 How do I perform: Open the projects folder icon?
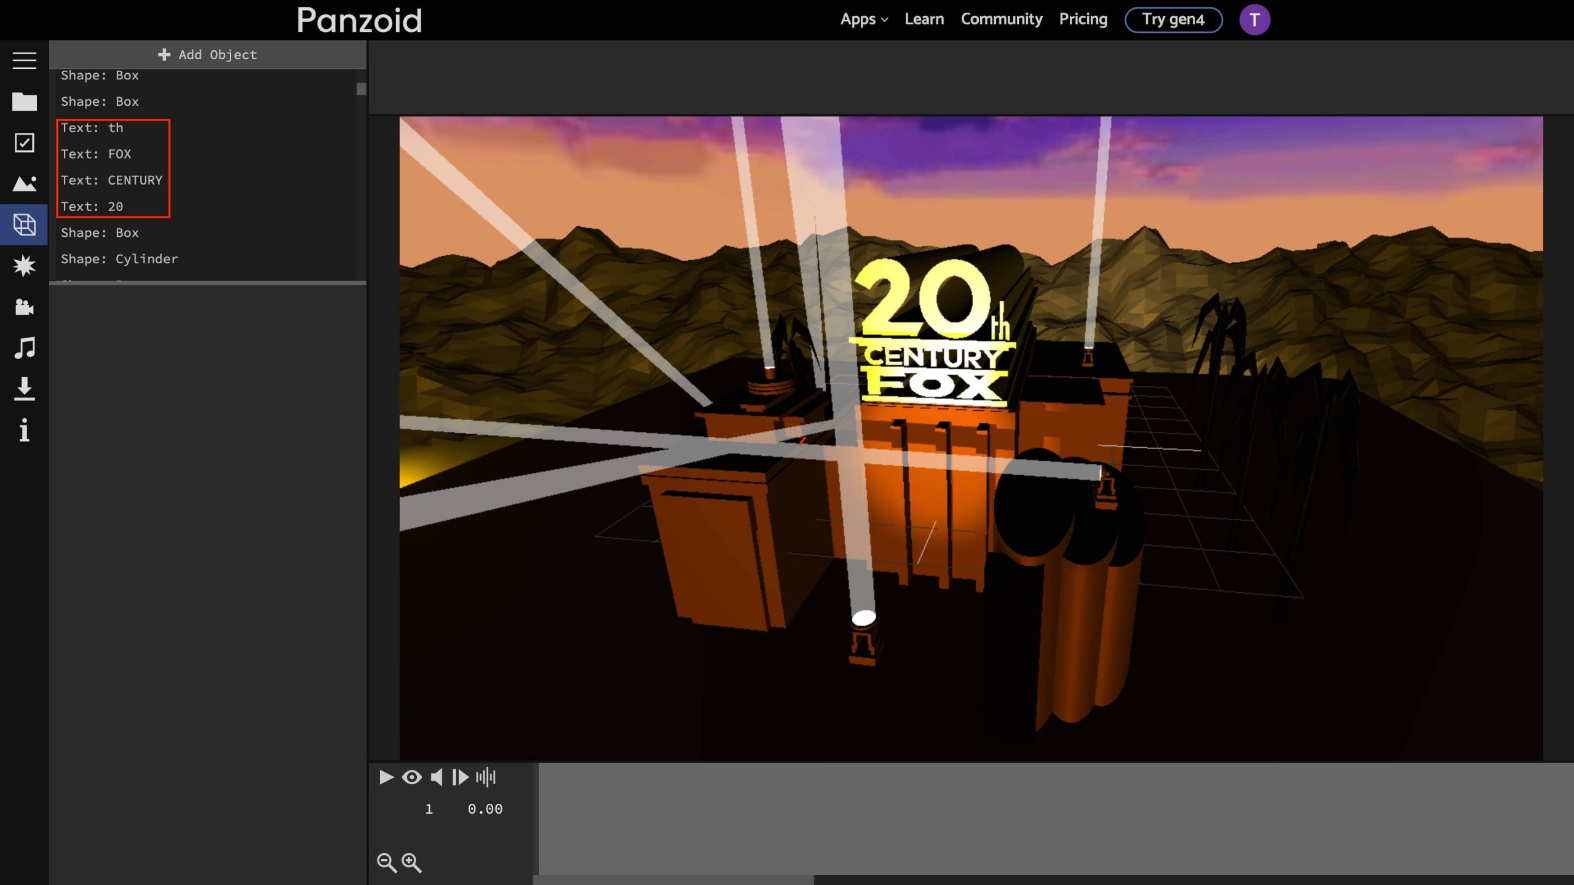(25, 101)
